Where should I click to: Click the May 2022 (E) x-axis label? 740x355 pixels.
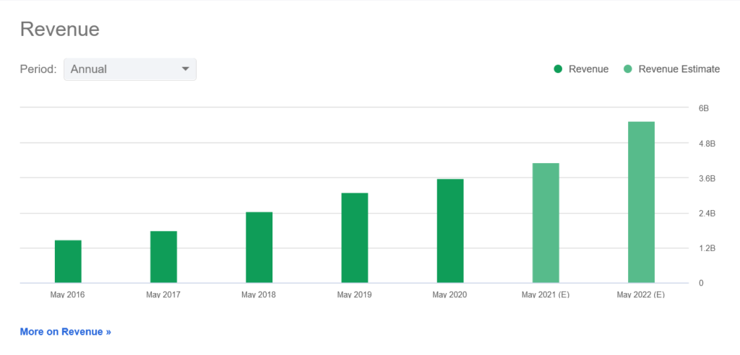click(640, 294)
